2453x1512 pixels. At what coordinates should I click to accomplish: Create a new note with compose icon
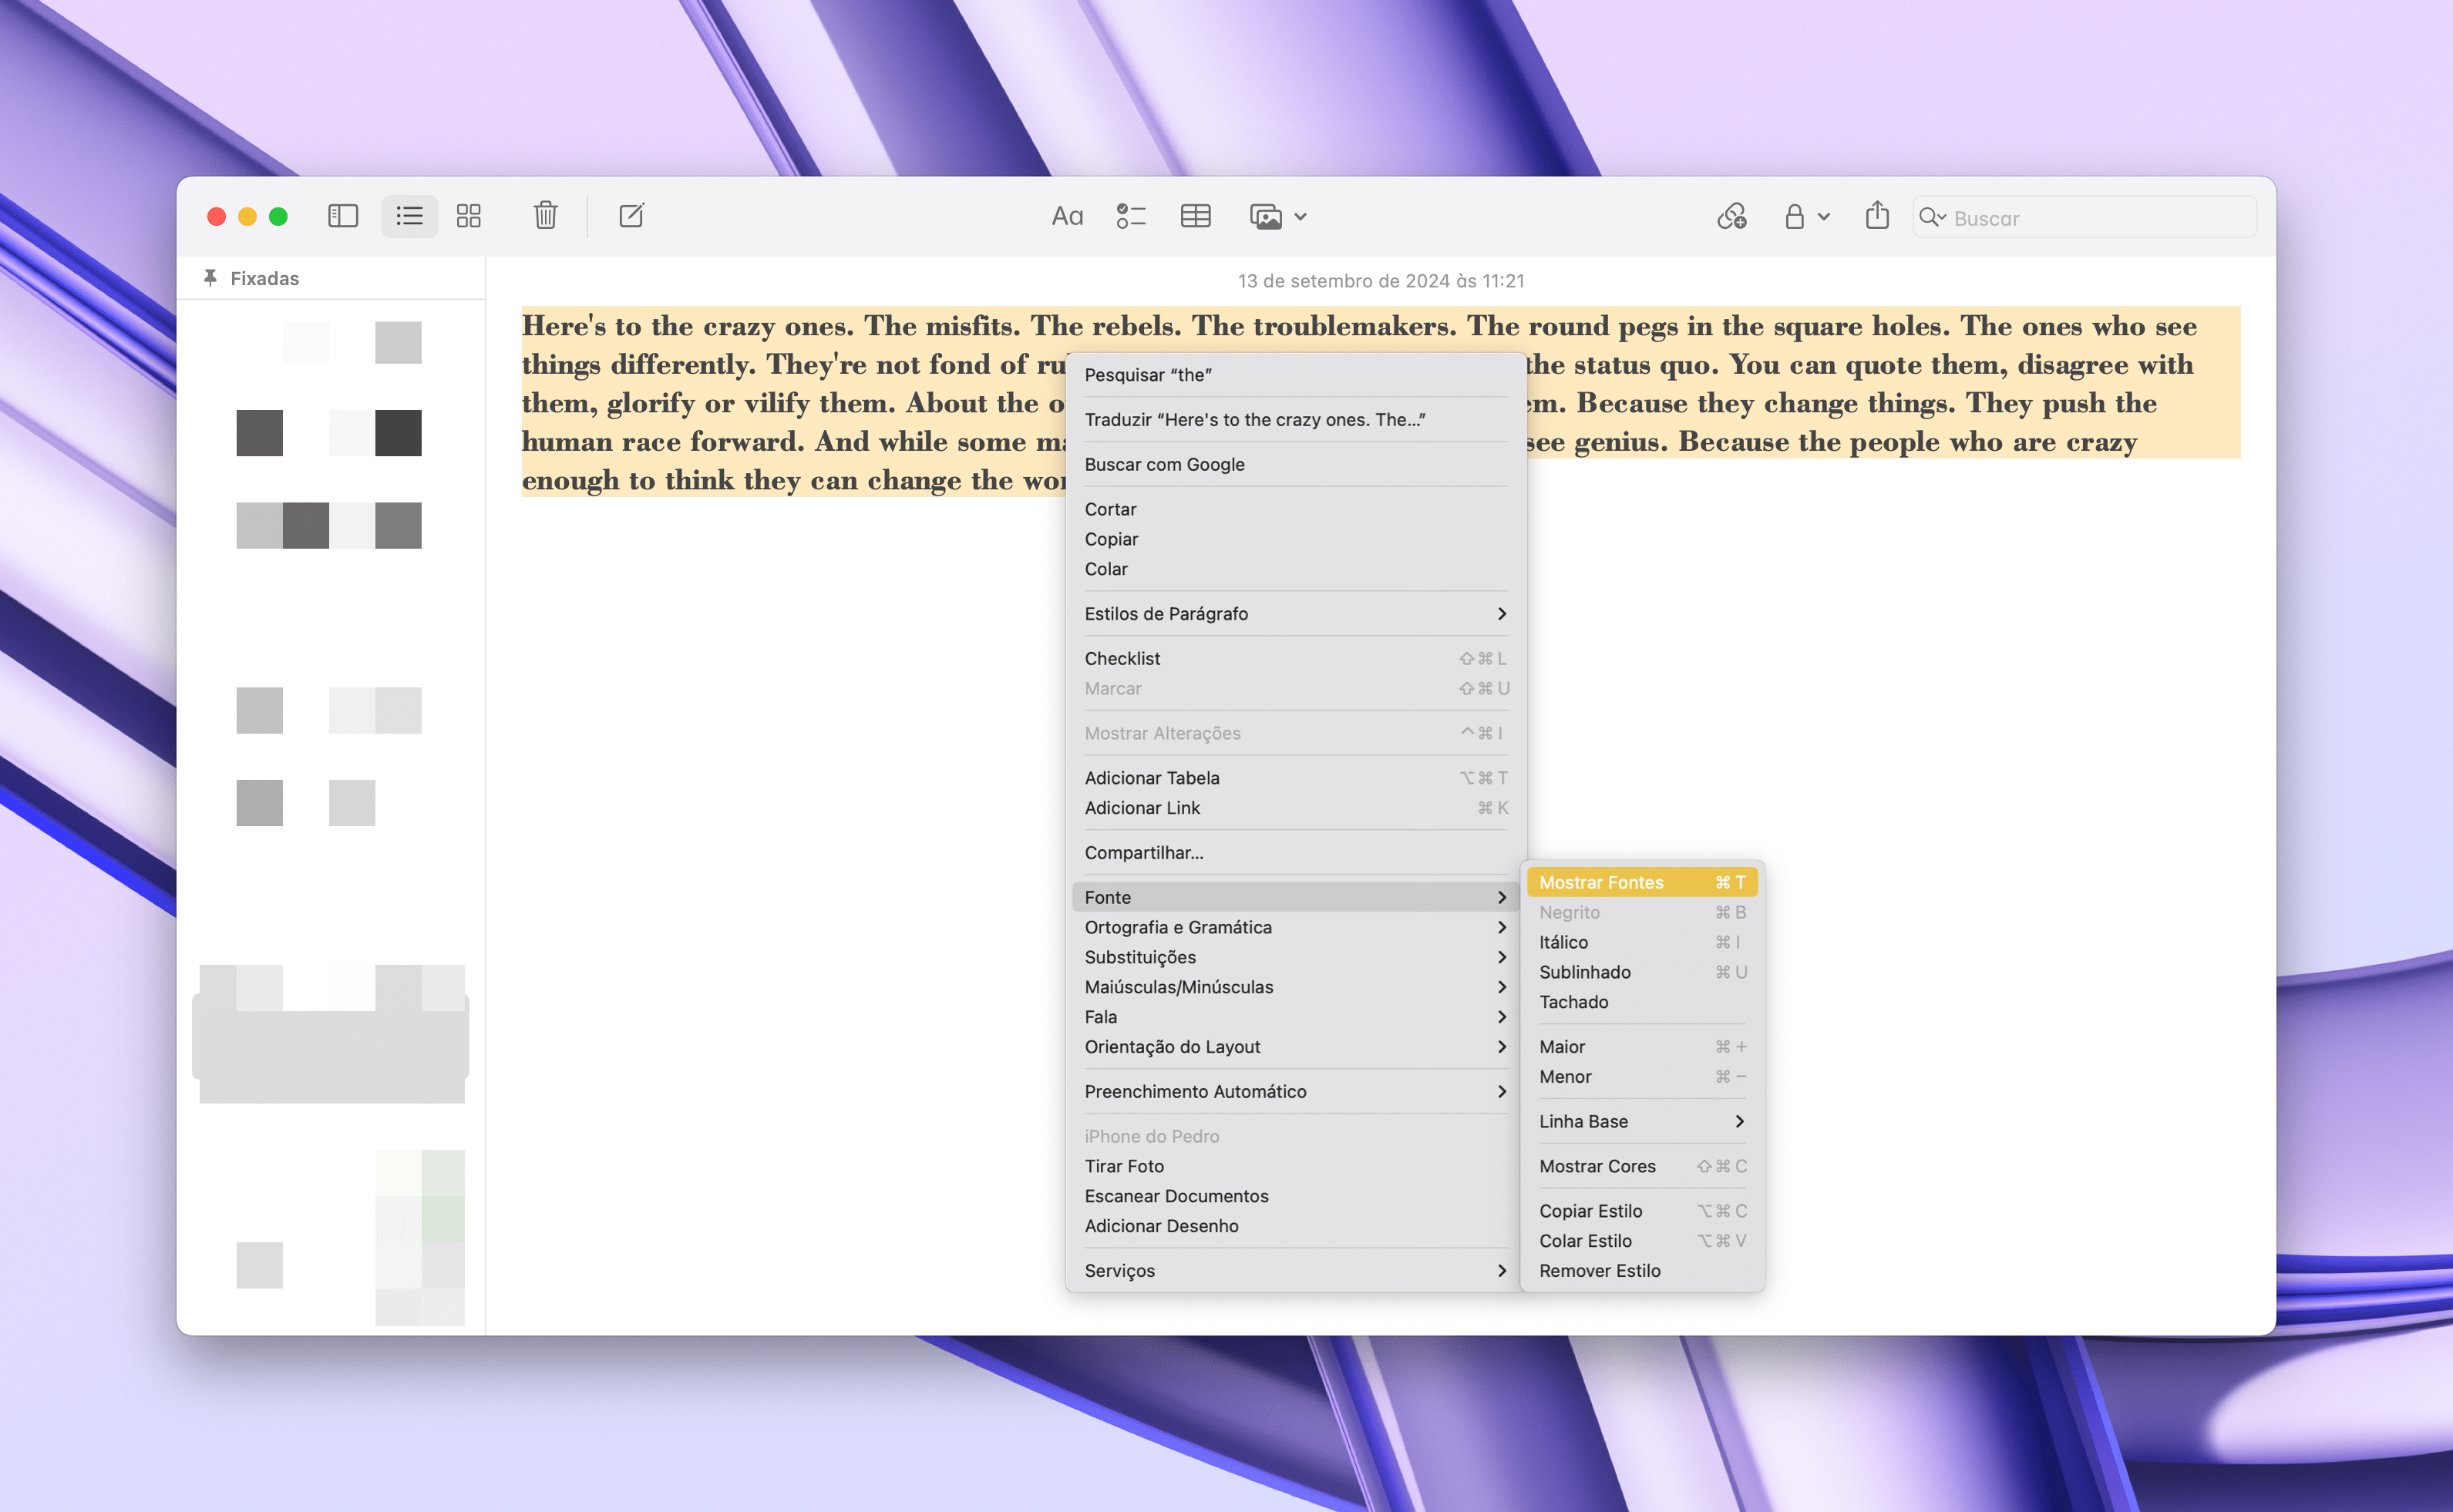tap(631, 216)
